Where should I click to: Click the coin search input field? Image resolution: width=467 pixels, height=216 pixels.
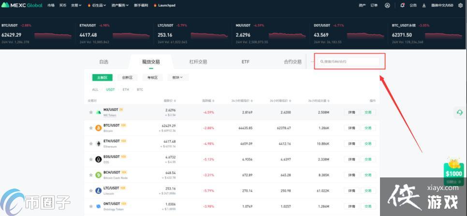(350, 62)
